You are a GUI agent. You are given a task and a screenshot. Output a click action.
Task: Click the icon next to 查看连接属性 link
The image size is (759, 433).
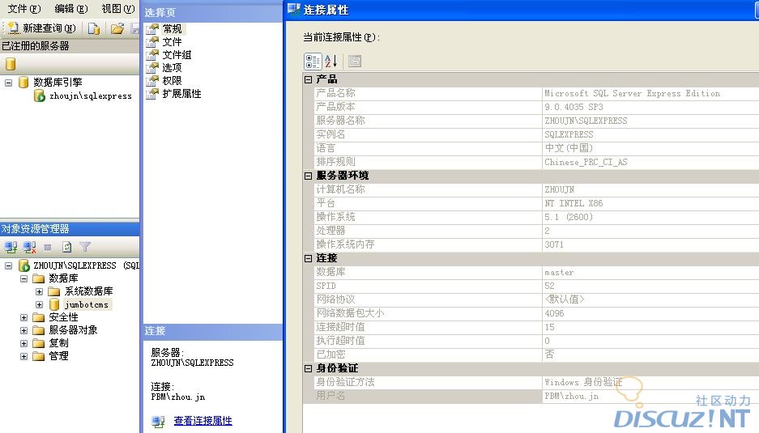158,422
